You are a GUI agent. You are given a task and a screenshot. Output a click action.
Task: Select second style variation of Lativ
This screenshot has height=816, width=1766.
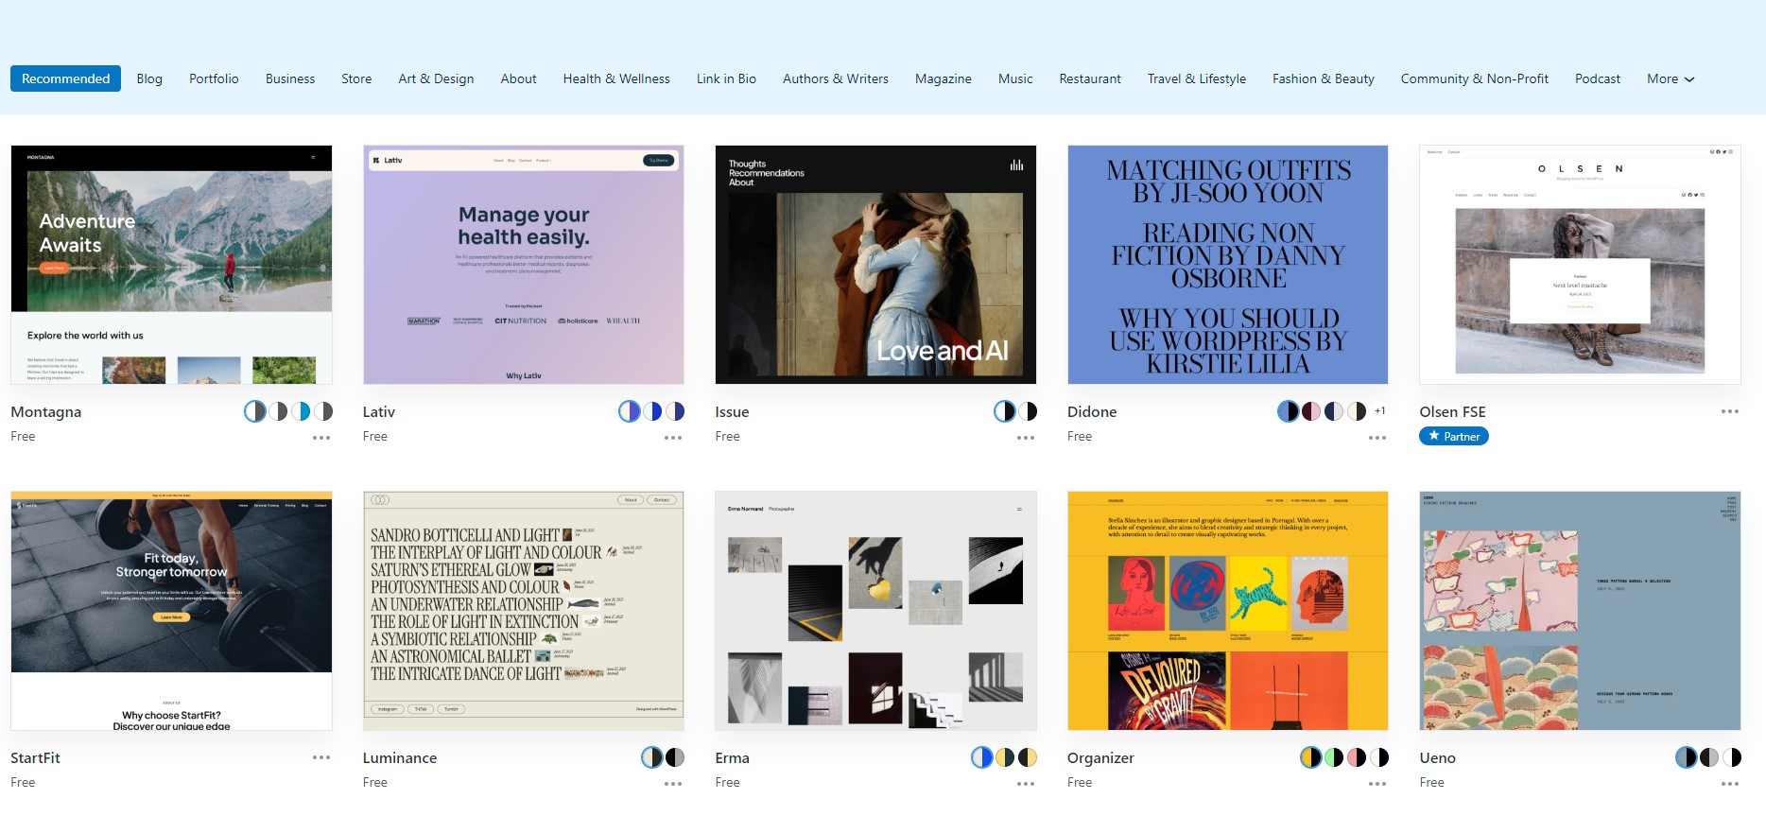[x=652, y=411]
